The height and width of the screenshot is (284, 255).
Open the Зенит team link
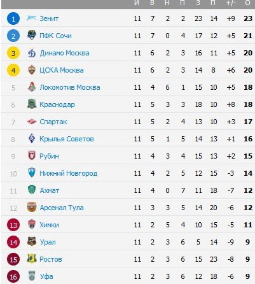pyautogui.click(x=49, y=18)
